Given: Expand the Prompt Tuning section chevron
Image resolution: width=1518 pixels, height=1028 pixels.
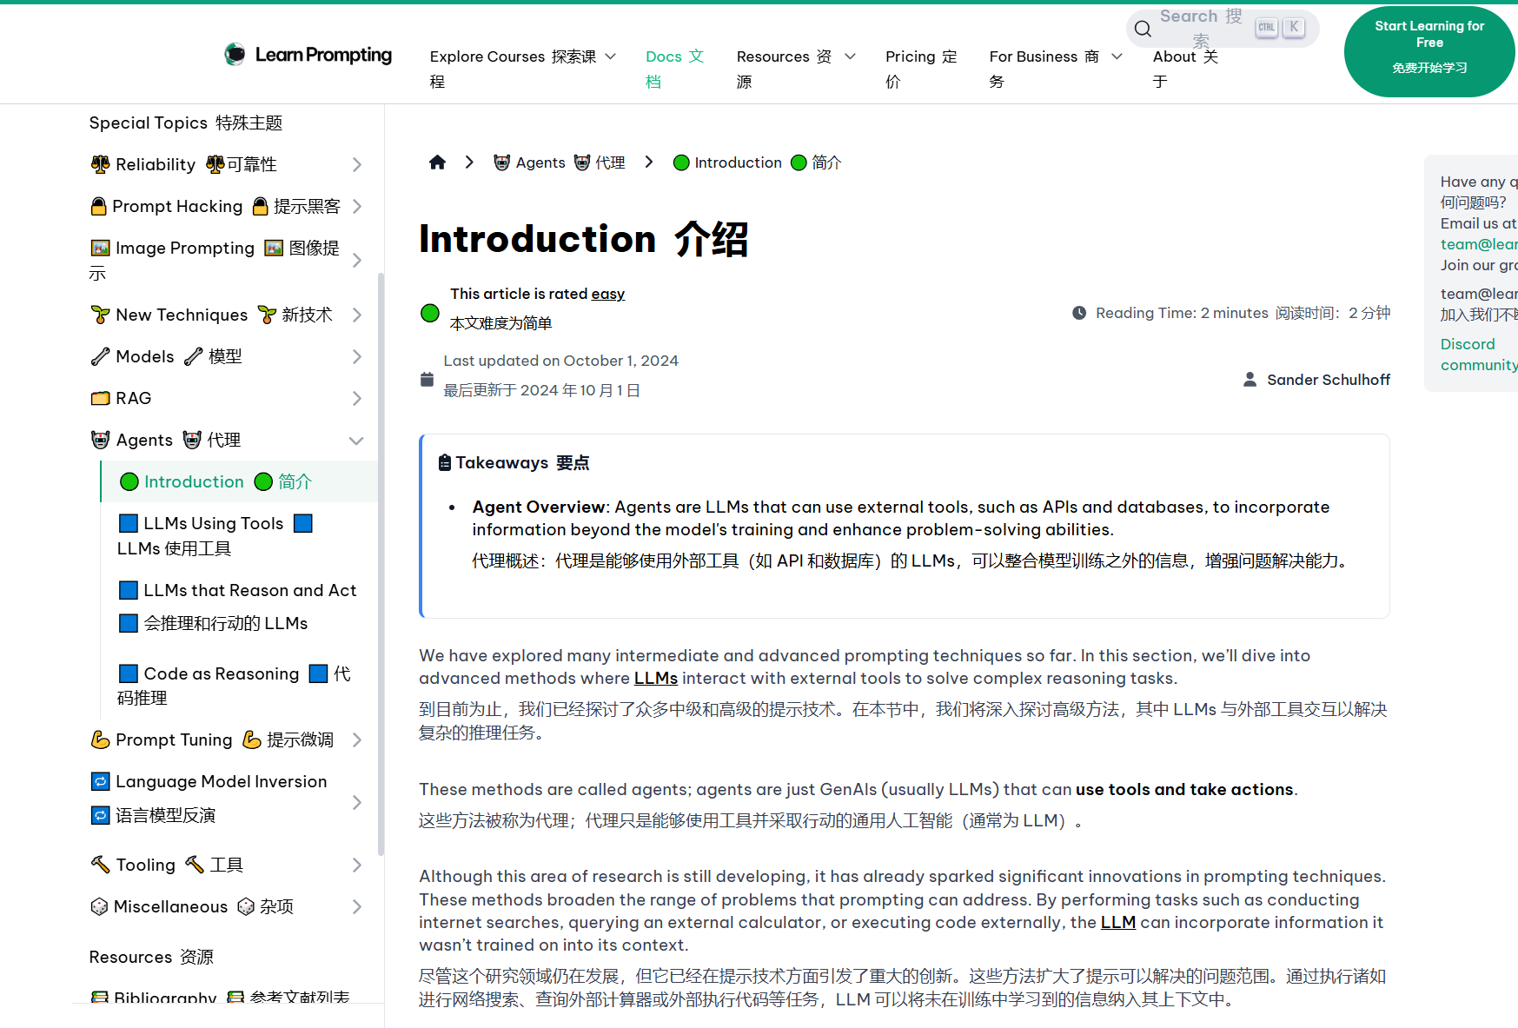Looking at the screenshot, I should click(356, 739).
